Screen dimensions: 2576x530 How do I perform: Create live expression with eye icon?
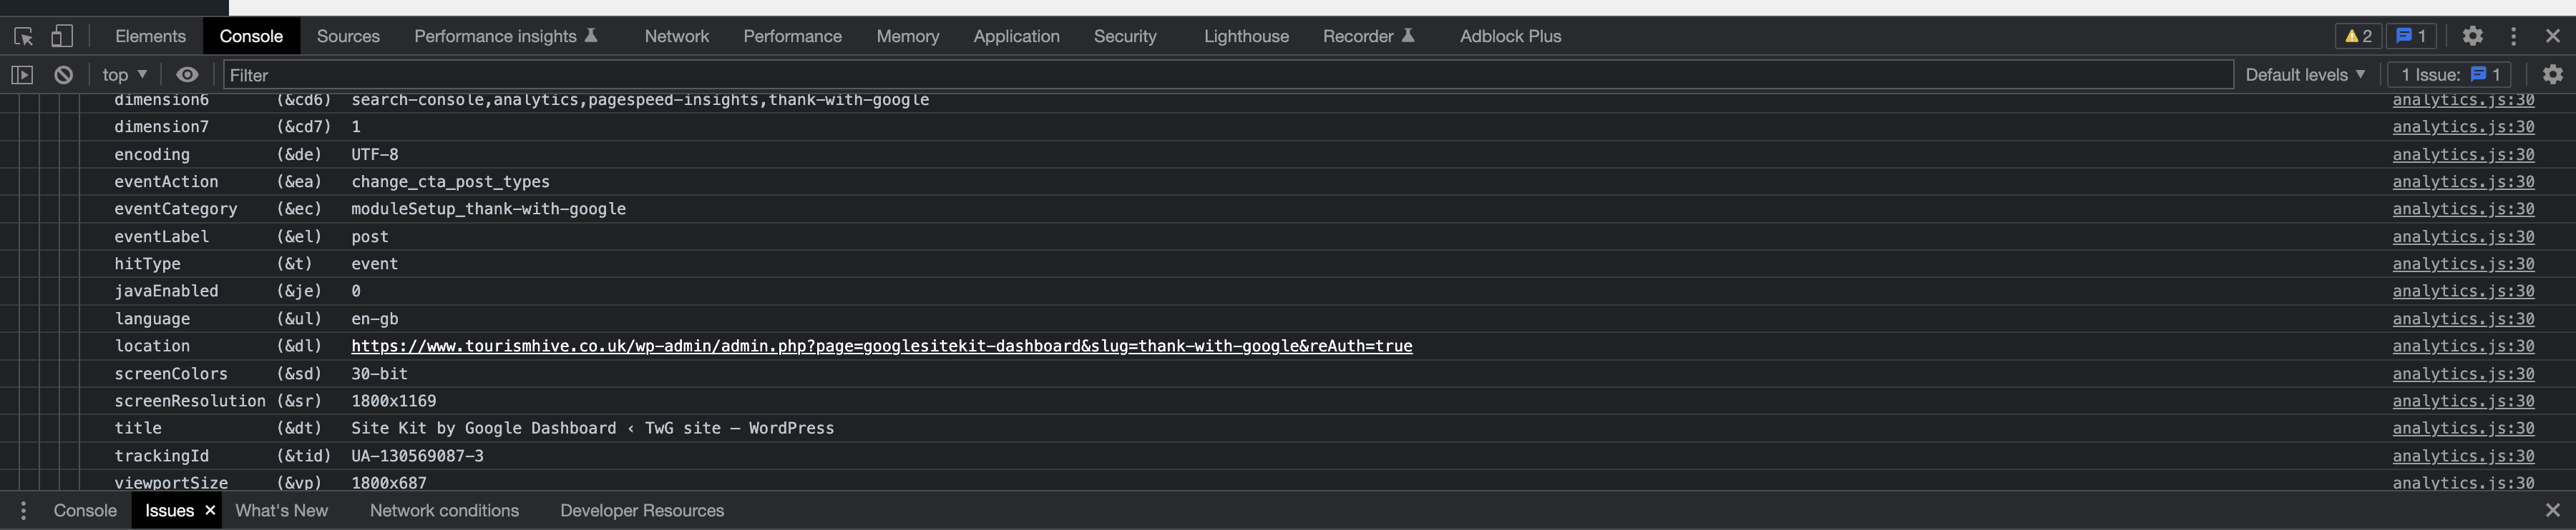click(x=187, y=75)
